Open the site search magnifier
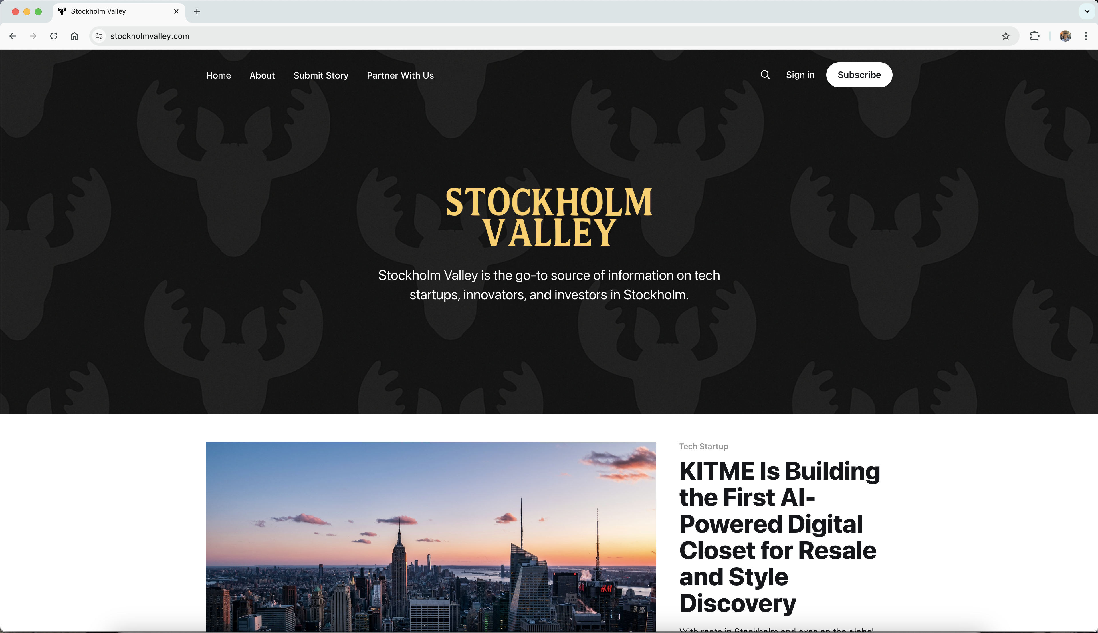The width and height of the screenshot is (1098, 633). point(765,75)
